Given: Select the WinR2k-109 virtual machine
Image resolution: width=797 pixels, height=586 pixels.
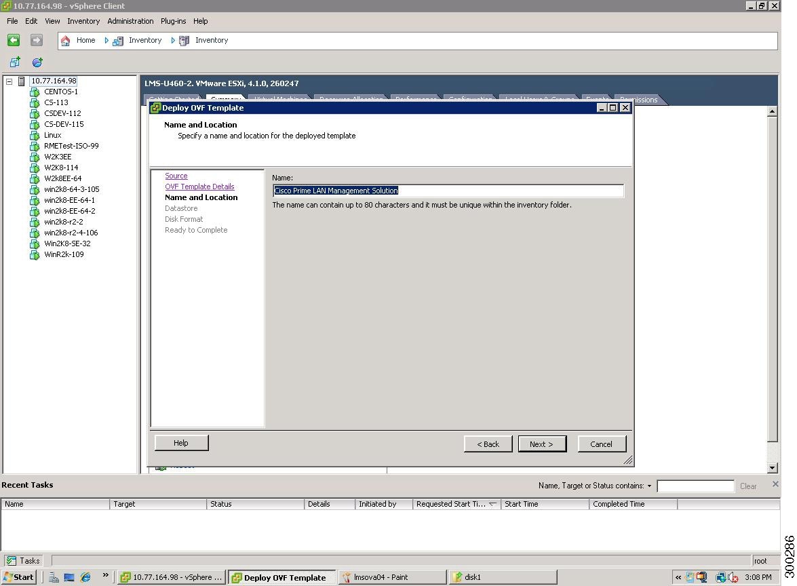Looking at the screenshot, I should click(x=64, y=254).
